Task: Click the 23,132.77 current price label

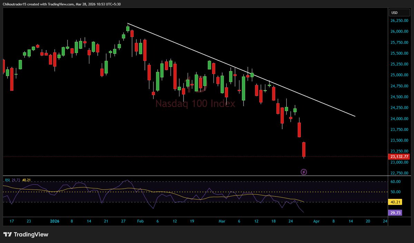Action: (x=400, y=156)
